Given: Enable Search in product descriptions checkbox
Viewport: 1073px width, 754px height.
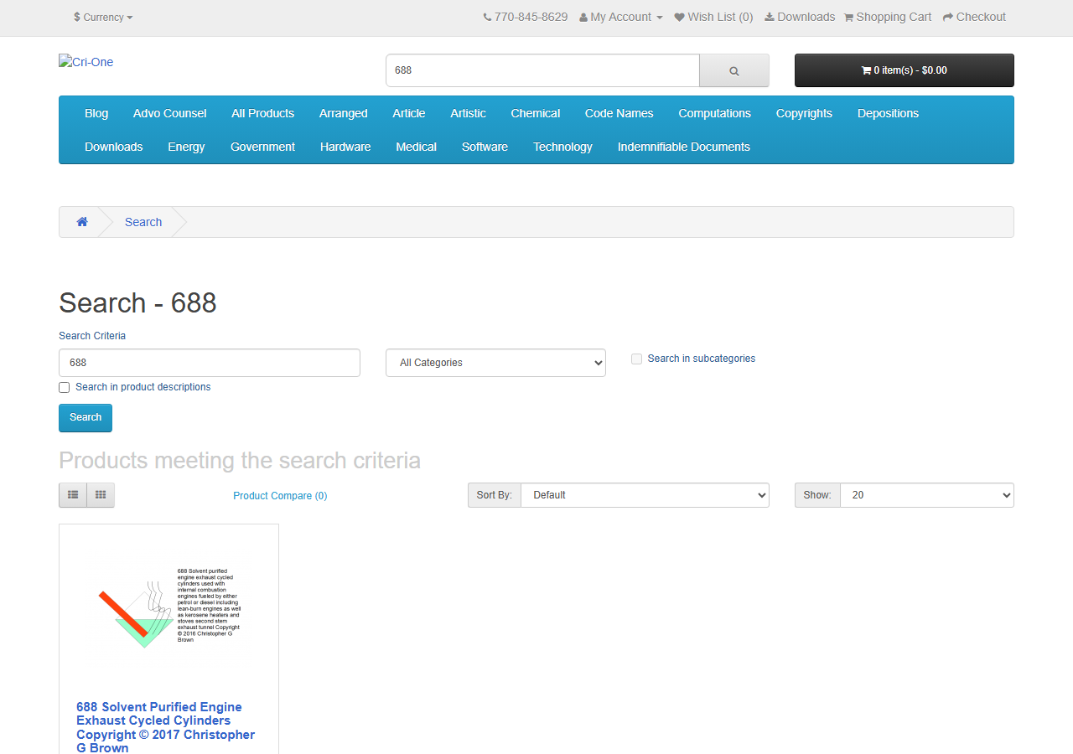Looking at the screenshot, I should 64,387.
